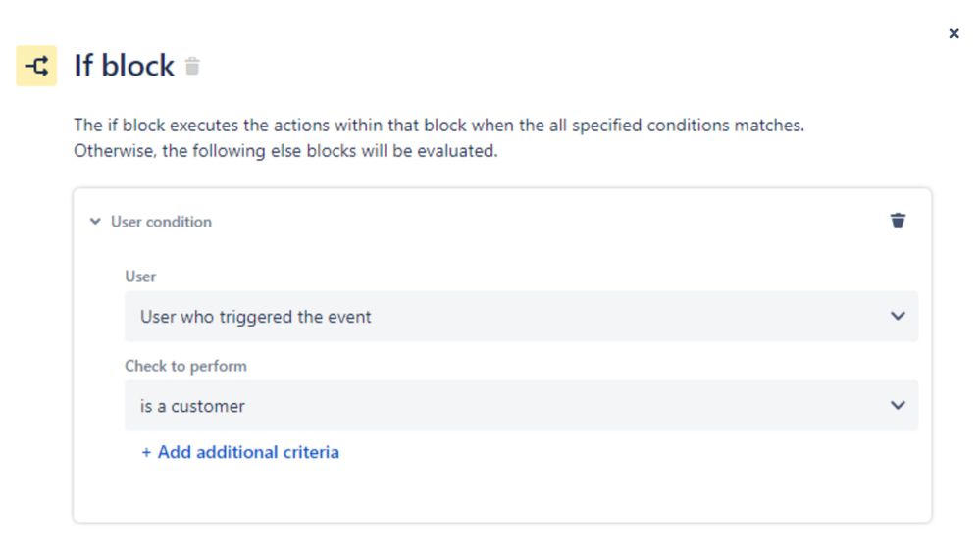Select the 'User who triggered the event' field
Screen dimensions: 980x554
(x=521, y=316)
